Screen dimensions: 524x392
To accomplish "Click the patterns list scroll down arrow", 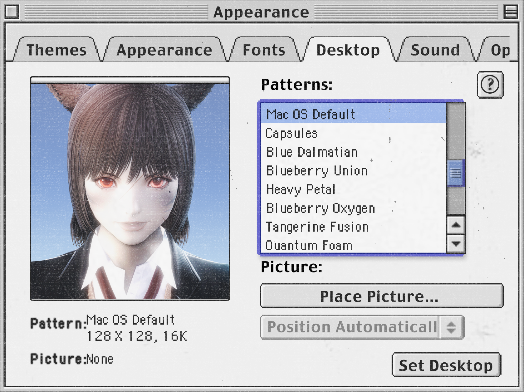I will click(456, 243).
